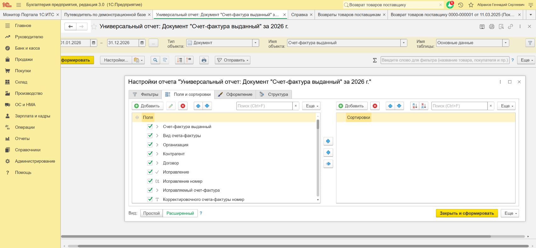Uncheck the Контрагент field
Image resolution: width=536 pixels, height=248 pixels.
pyautogui.click(x=150, y=154)
